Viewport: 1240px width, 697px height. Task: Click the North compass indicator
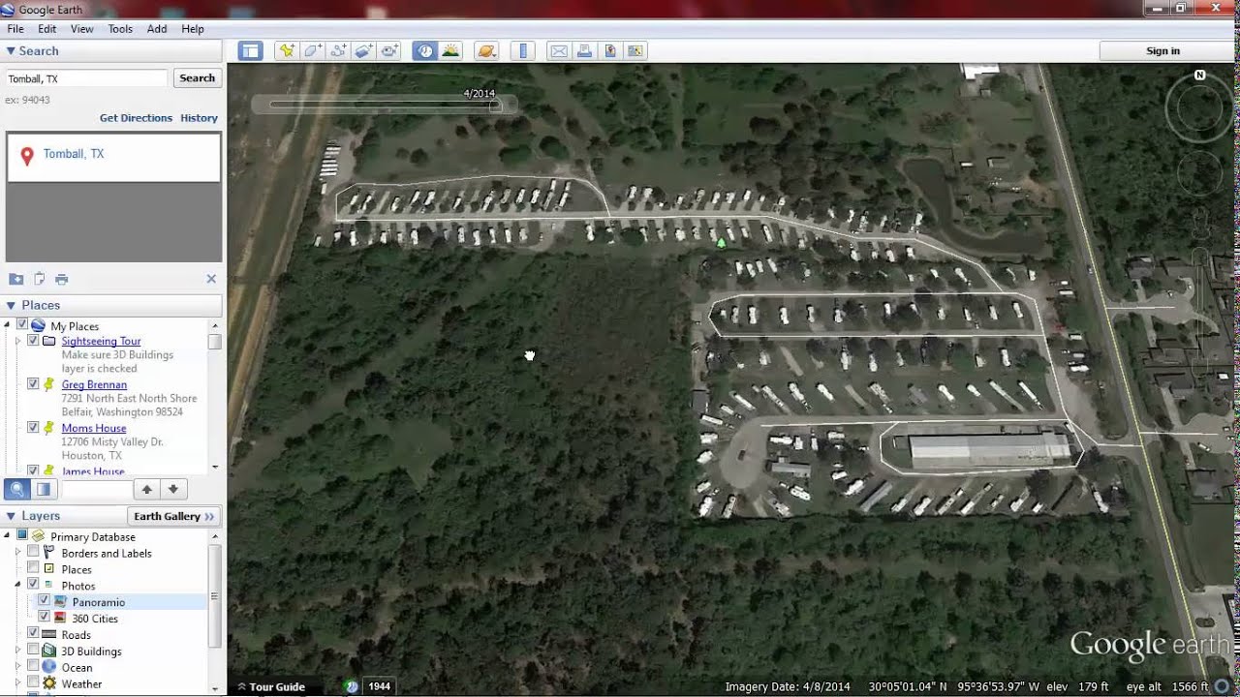point(1199,75)
